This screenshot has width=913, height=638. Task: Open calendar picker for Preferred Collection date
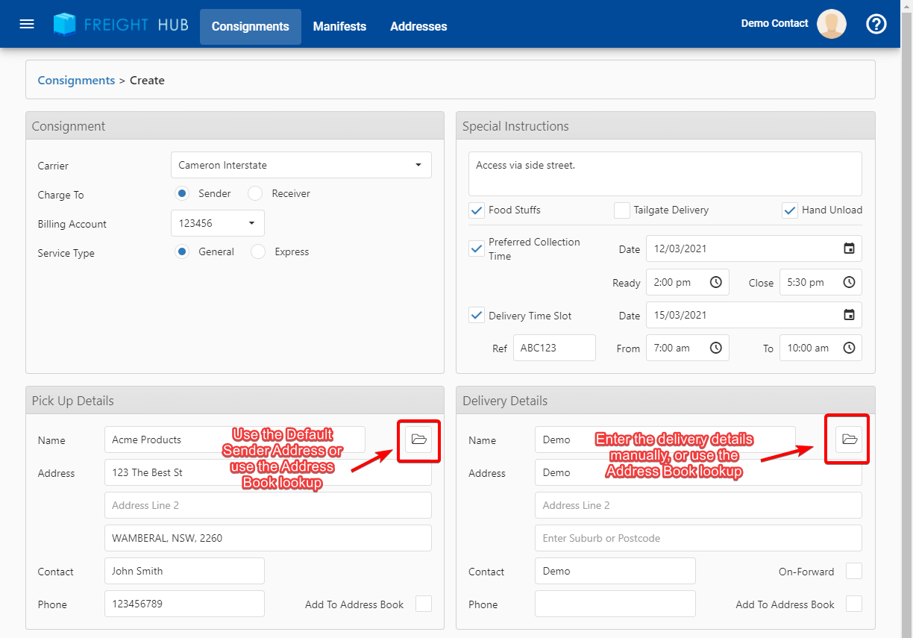pyautogui.click(x=849, y=248)
